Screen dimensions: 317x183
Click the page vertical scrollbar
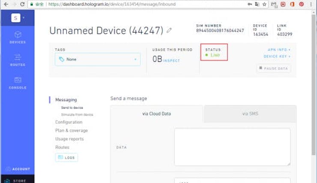point(314,84)
